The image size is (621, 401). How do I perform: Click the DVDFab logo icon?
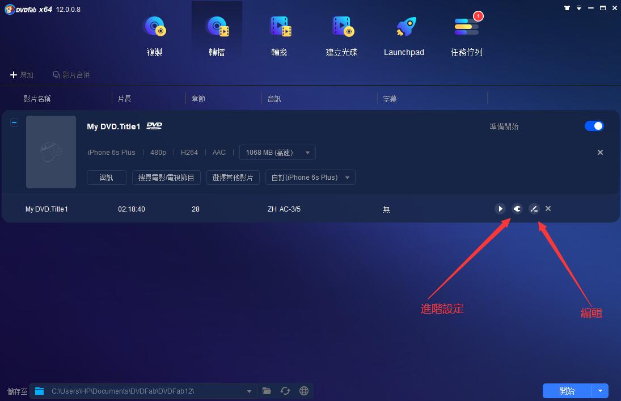[10, 9]
